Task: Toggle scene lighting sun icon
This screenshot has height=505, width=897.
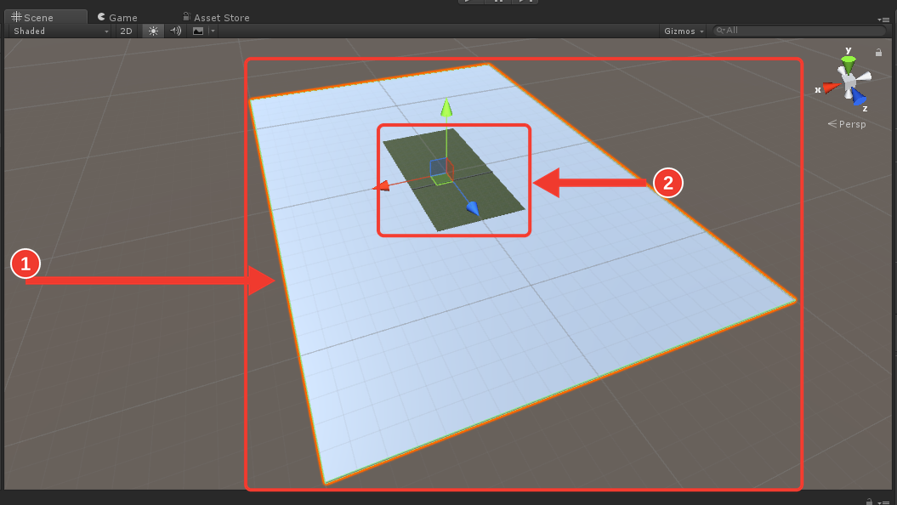Action: click(153, 31)
